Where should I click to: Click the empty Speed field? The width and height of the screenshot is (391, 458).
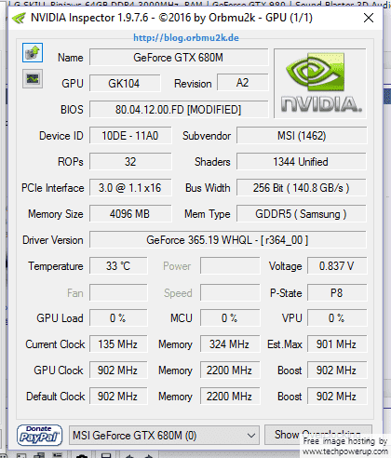(230, 292)
